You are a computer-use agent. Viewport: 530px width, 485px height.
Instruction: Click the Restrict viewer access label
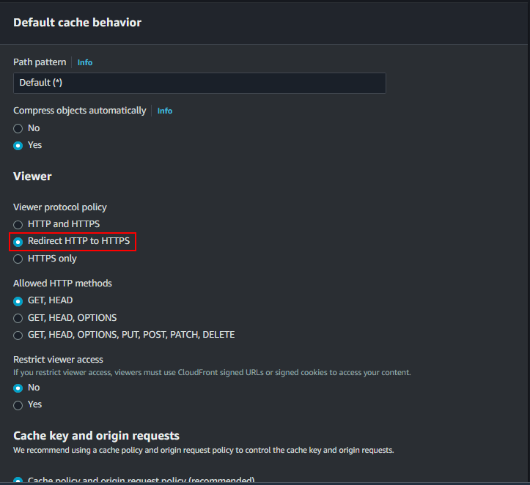tap(58, 360)
